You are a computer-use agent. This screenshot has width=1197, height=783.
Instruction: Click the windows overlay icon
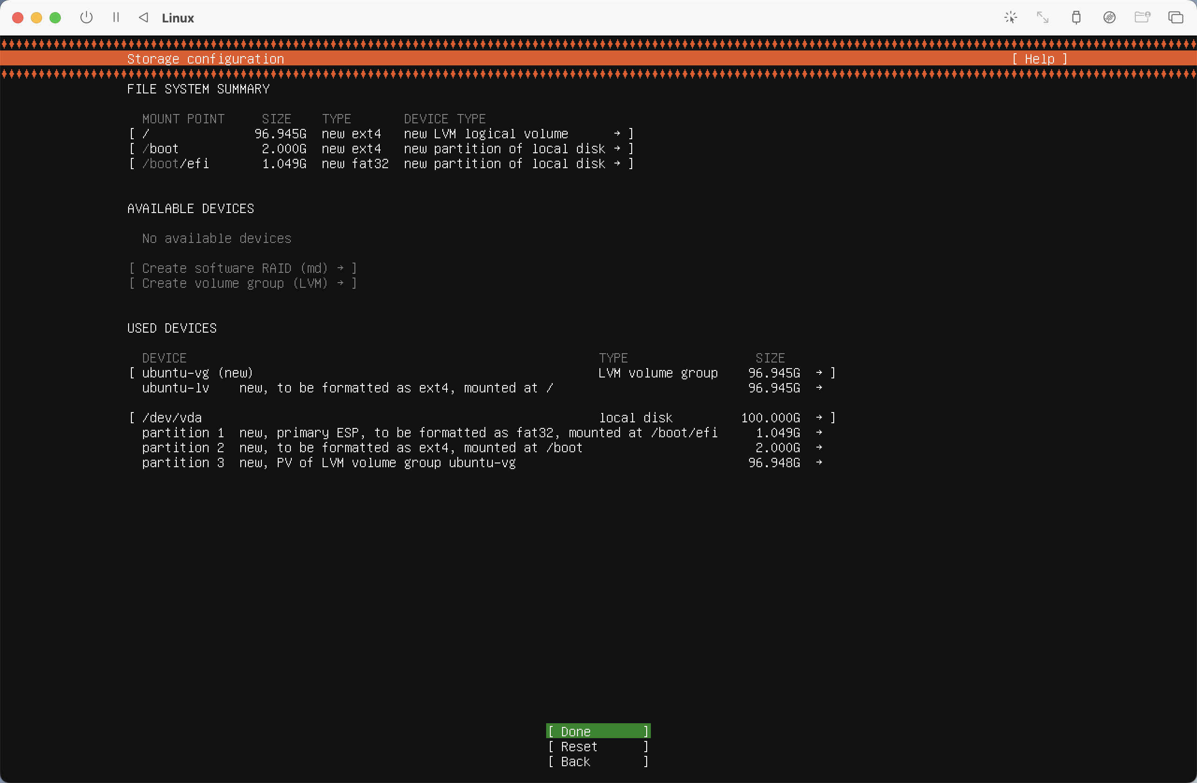(1175, 18)
